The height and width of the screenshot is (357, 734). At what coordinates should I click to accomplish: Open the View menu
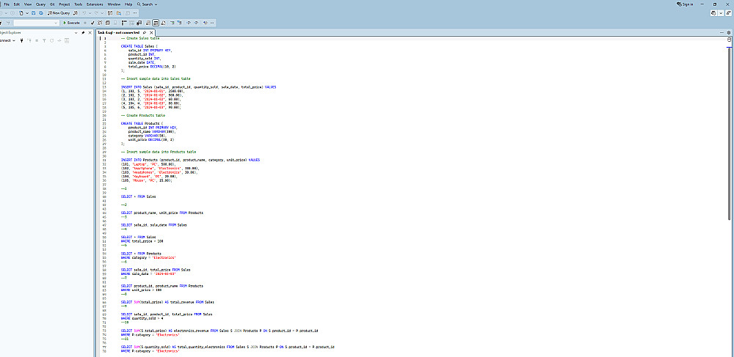pos(28,4)
